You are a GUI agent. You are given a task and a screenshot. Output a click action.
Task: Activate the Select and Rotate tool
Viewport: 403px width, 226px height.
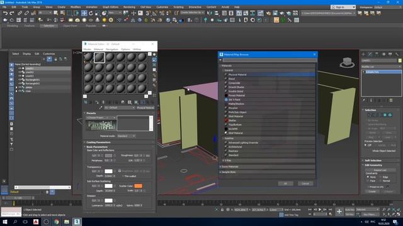[x=91, y=13]
